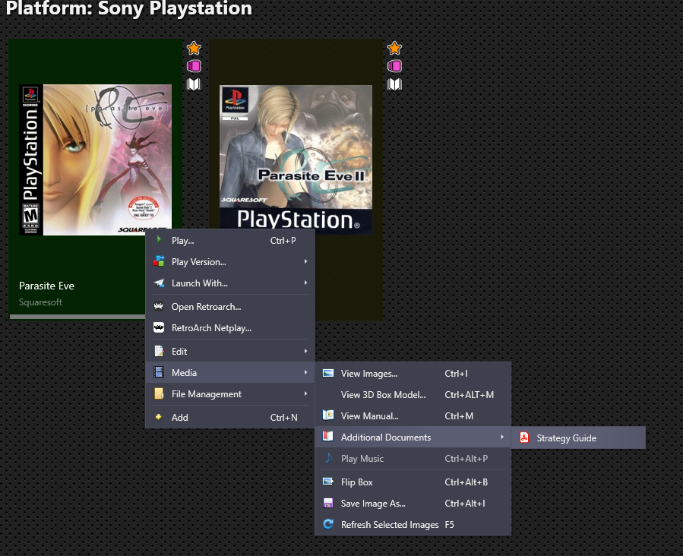
Task: Choose Refresh Selected Images entry
Action: click(x=413, y=525)
